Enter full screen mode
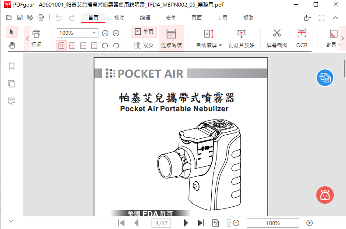346x229 pixels. [322, 18]
